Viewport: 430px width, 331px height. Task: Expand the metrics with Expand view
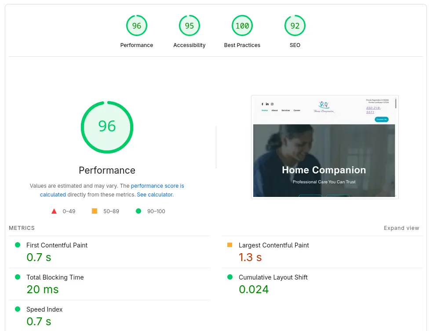[401, 228]
